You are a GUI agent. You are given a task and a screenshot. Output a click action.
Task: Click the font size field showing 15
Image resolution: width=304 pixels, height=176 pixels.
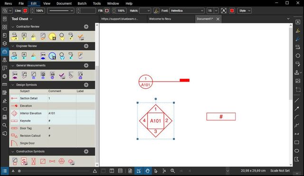[210, 10]
